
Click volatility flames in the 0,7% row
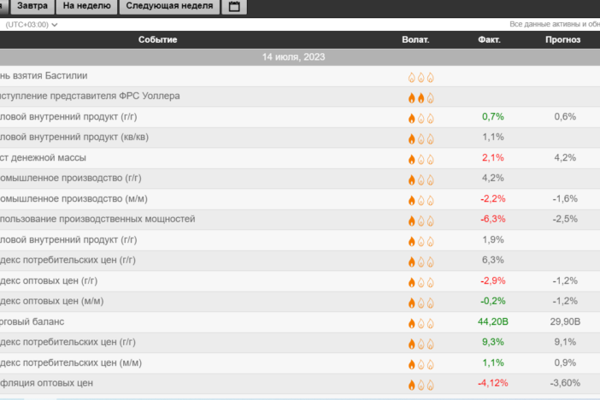(421, 119)
